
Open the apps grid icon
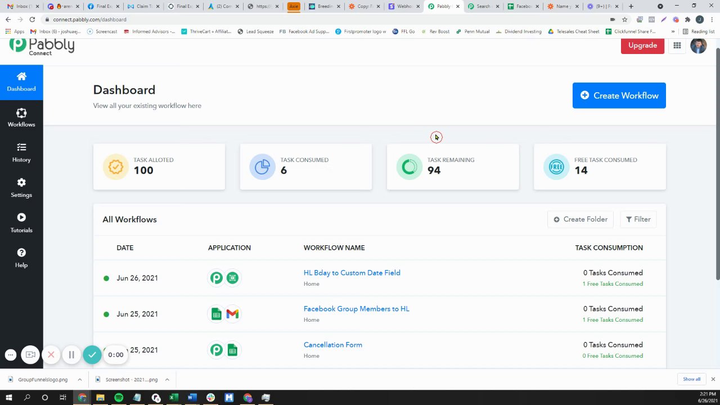pyautogui.click(x=677, y=46)
